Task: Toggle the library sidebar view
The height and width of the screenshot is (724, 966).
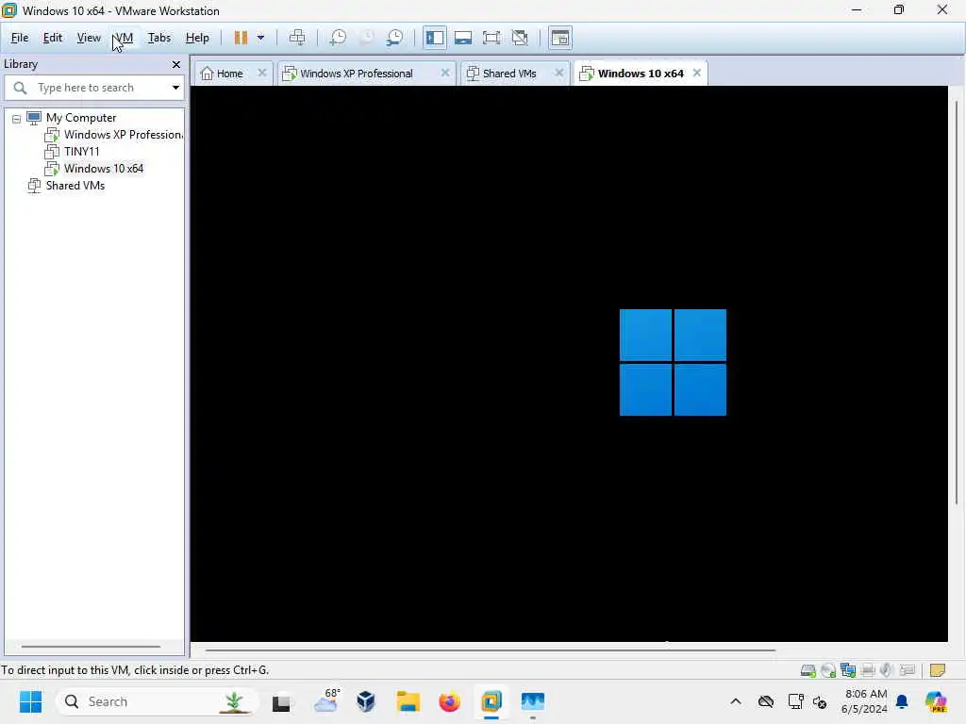Action: point(434,38)
